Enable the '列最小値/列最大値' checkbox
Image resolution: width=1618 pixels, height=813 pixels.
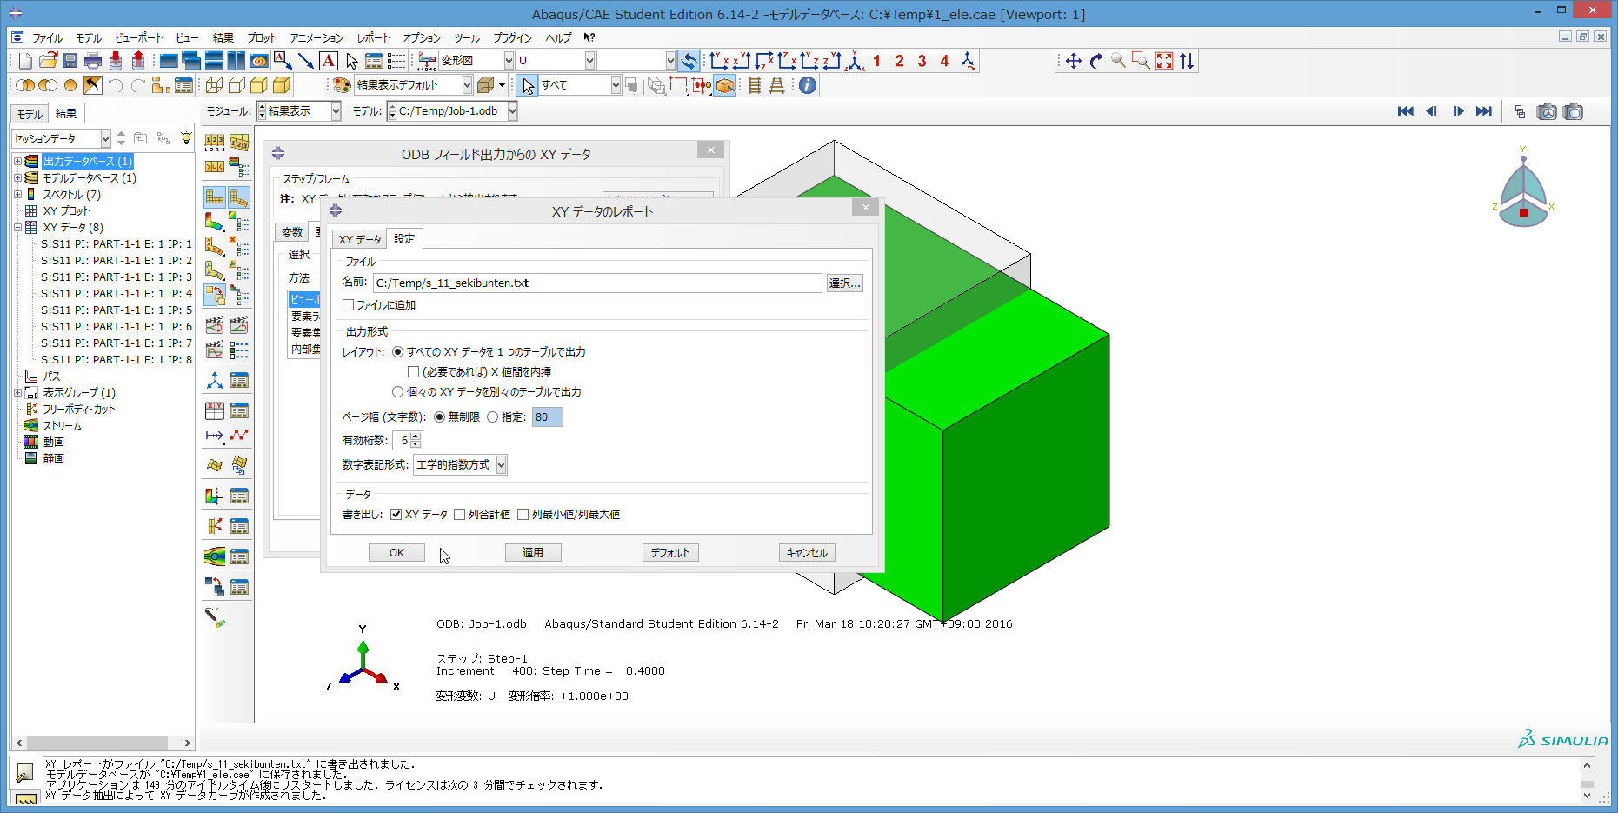tap(523, 515)
